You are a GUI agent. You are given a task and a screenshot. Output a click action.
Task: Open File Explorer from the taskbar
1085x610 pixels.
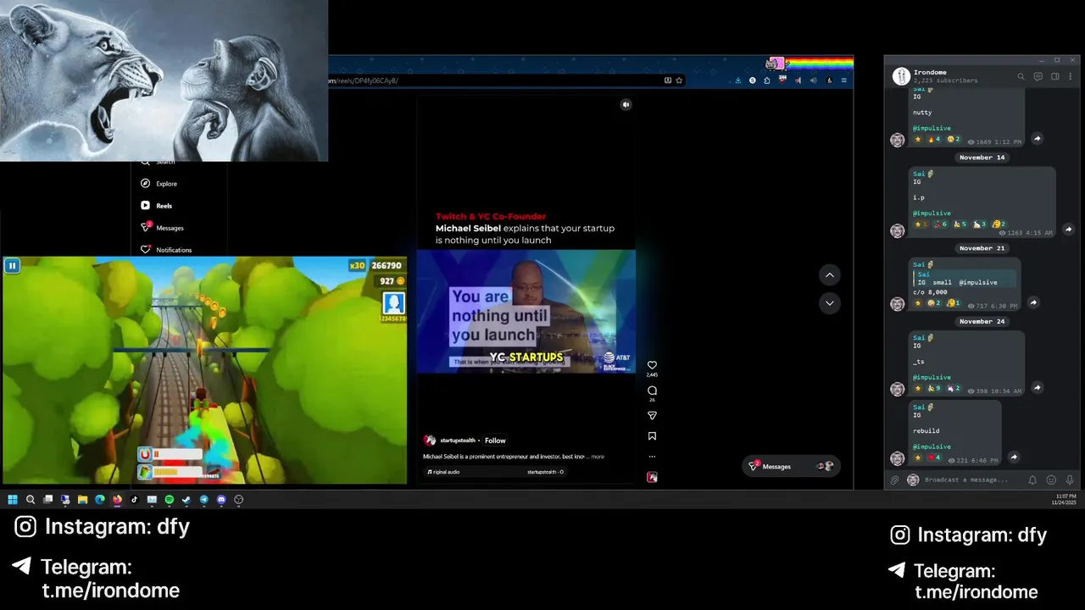click(x=82, y=500)
